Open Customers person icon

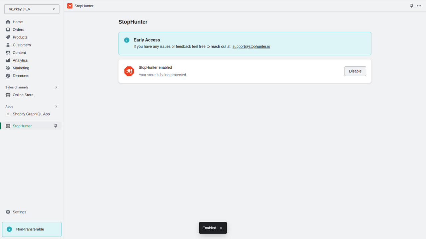[8, 45]
